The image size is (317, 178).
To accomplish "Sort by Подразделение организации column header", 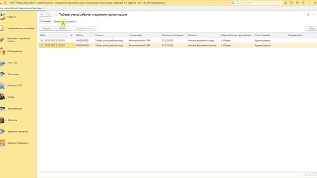I will point(236,35).
